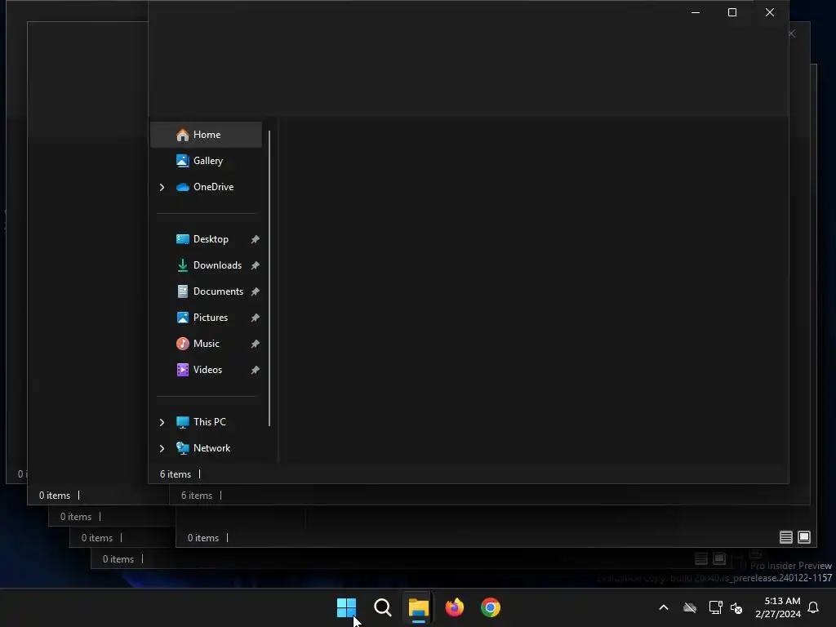Click muted volume tray icon
The height and width of the screenshot is (627, 836).
click(736, 607)
